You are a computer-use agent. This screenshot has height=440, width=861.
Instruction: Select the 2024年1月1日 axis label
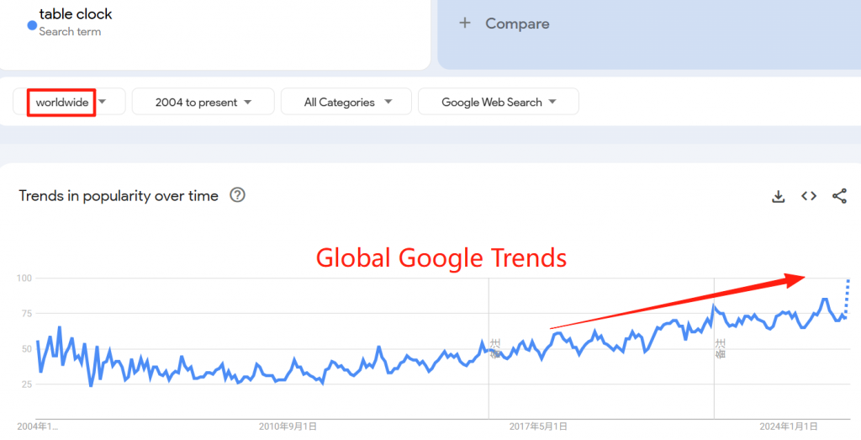[x=789, y=427]
